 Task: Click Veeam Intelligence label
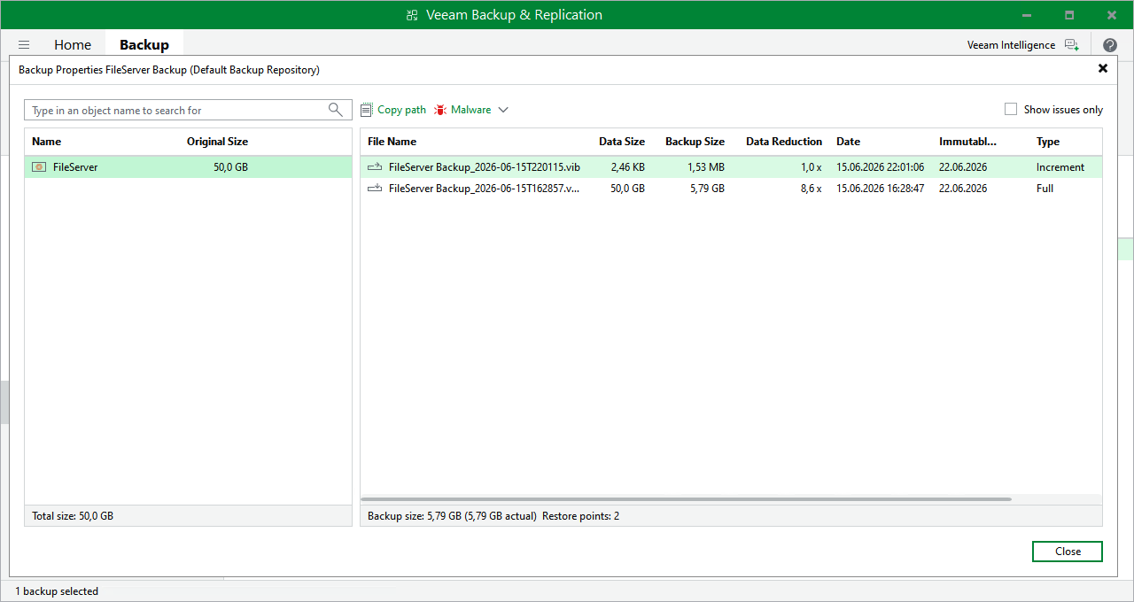[x=1011, y=45]
